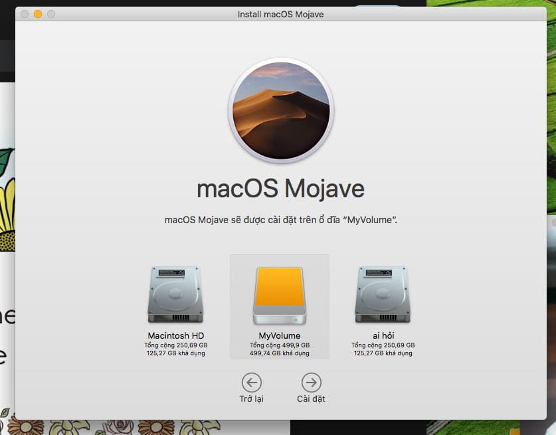Click the "ai hỏi" available space text
The height and width of the screenshot is (435, 556).
(383, 353)
